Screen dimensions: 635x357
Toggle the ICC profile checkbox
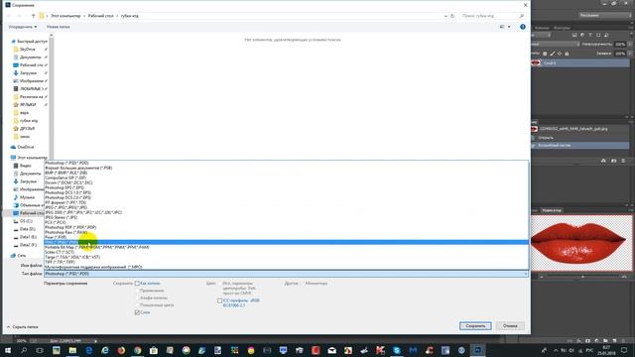tap(219, 300)
